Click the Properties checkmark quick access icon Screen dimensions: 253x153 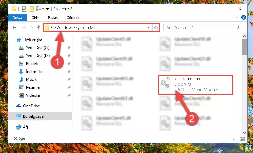(24, 9)
